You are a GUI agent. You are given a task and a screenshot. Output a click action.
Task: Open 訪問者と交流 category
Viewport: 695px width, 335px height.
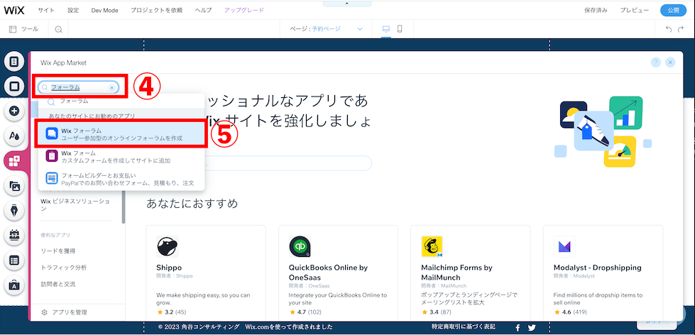pyautogui.click(x=58, y=284)
